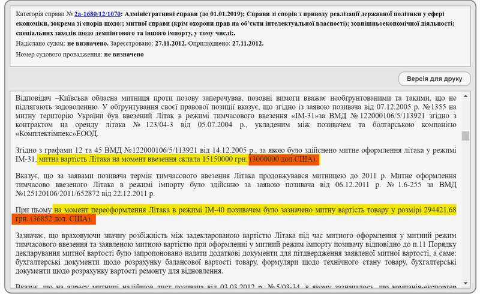The height and width of the screenshot is (294, 480).
Task: Click 'Адміністративні справи (до 01.01.2019)' category text
Action: pyautogui.click(x=203, y=13)
